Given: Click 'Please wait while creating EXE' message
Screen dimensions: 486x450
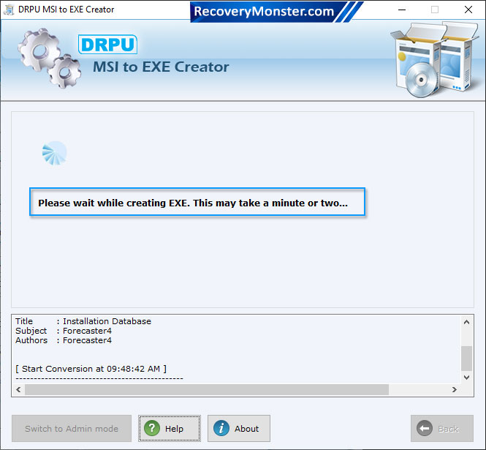Looking at the screenshot, I should pyautogui.click(x=197, y=202).
